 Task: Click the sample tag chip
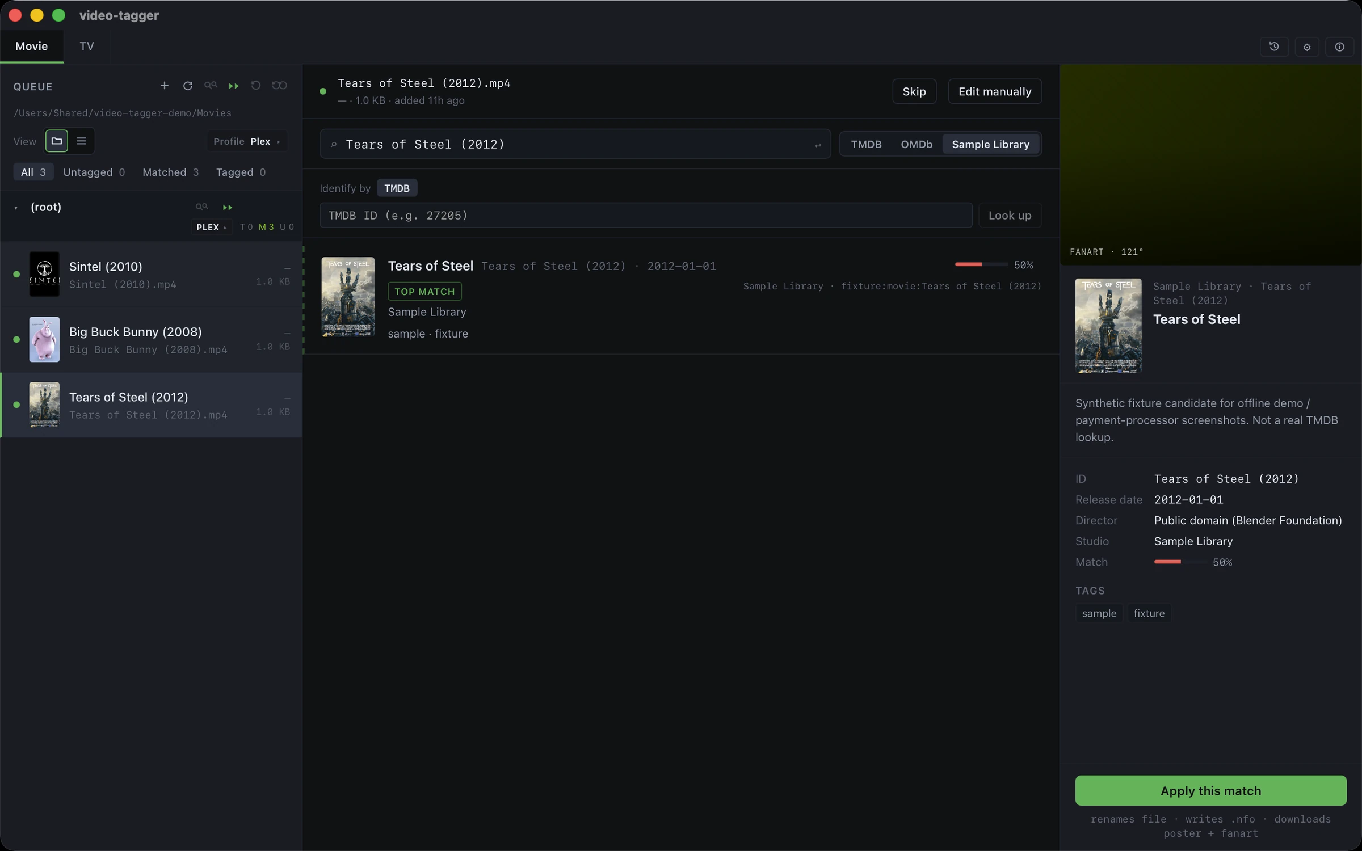(x=1099, y=613)
